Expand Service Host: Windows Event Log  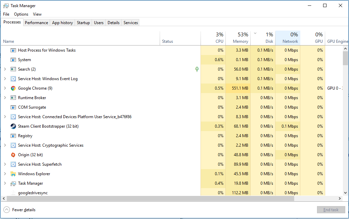click(5, 79)
